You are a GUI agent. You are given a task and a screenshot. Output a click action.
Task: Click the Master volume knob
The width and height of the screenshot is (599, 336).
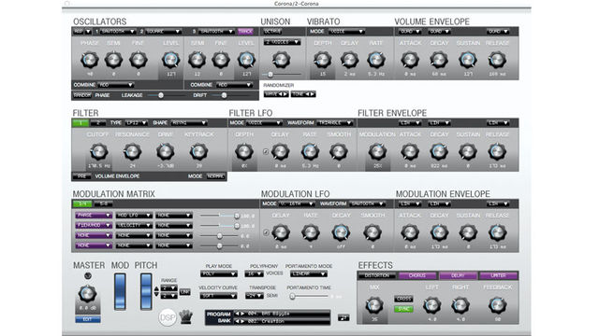click(87, 294)
